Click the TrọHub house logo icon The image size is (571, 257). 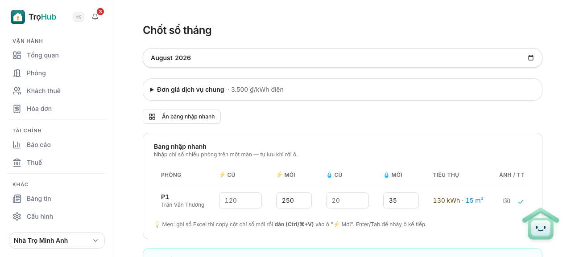(18, 17)
